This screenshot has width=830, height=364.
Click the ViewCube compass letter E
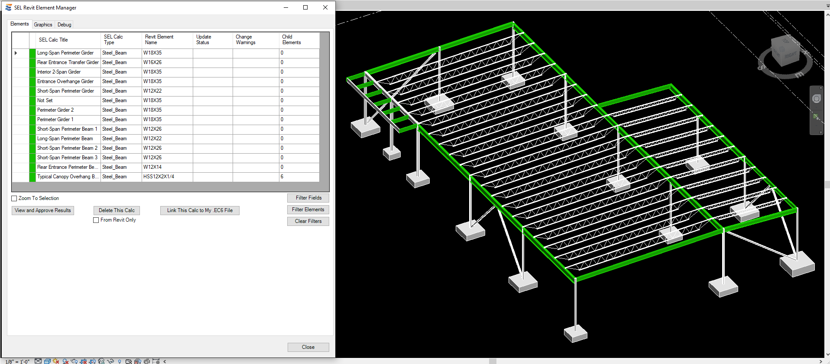(x=800, y=74)
